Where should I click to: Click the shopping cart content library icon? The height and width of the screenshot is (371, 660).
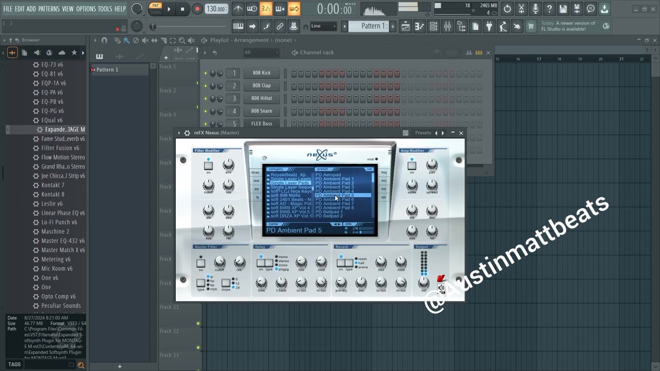coord(531,26)
